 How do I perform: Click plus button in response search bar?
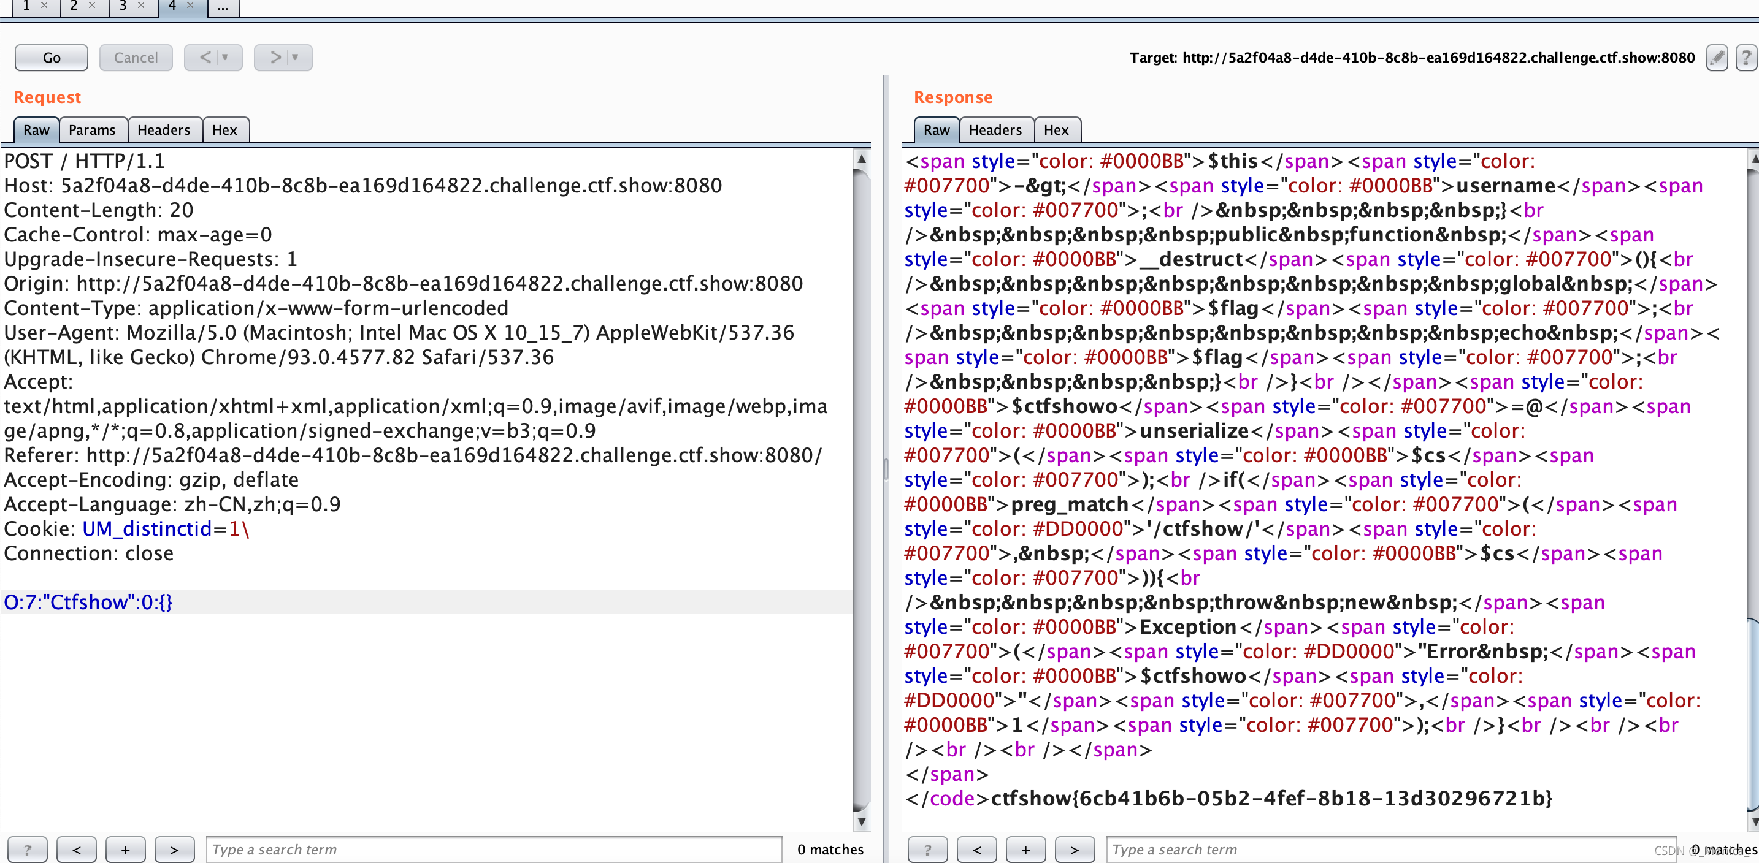[1025, 850]
